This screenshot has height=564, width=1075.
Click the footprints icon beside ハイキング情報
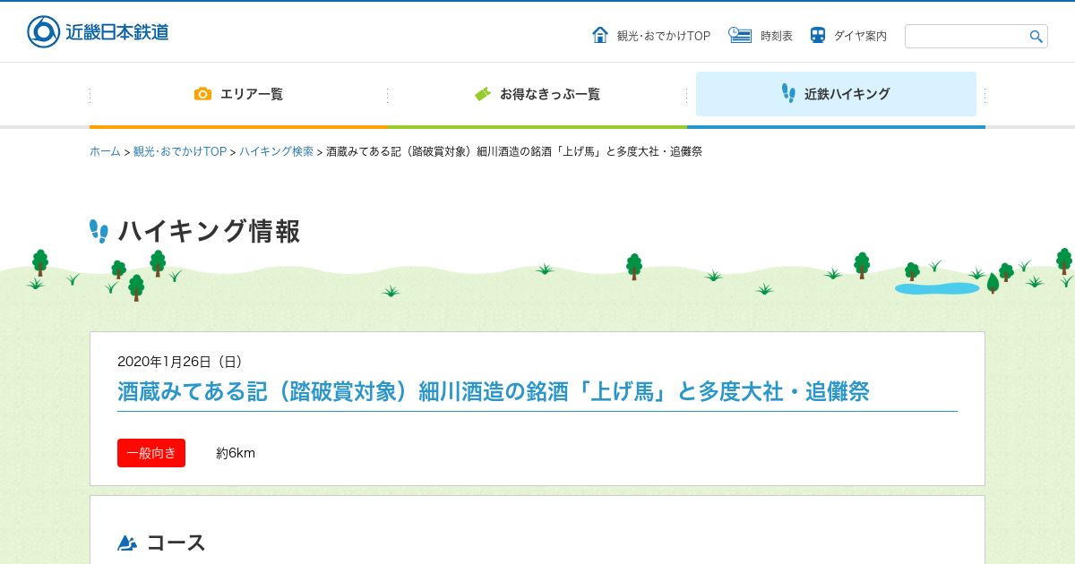(99, 231)
